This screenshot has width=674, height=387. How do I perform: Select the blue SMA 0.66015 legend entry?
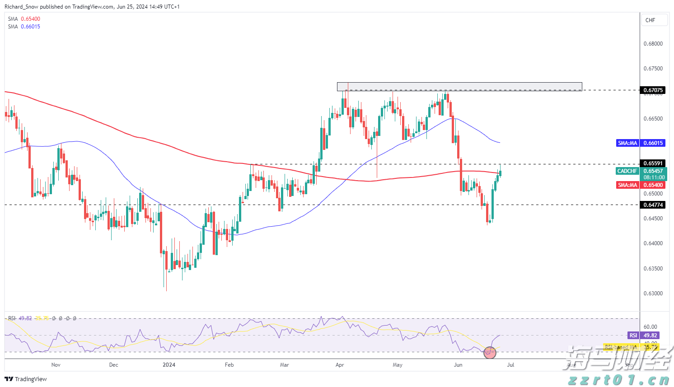click(x=24, y=27)
